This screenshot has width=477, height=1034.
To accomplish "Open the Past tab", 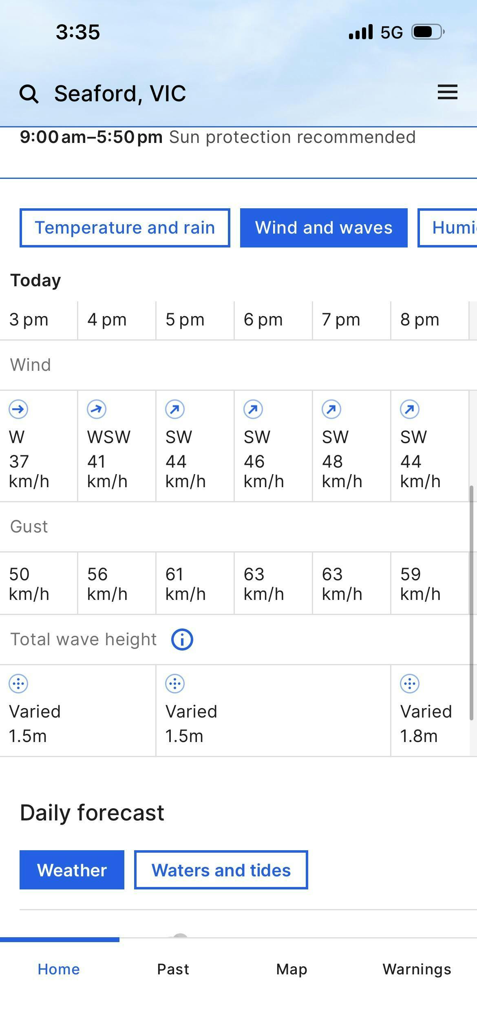I will pos(173,969).
